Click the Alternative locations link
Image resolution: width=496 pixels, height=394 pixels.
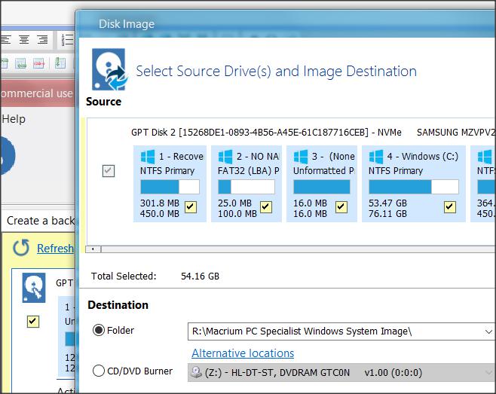[x=243, y=353]
